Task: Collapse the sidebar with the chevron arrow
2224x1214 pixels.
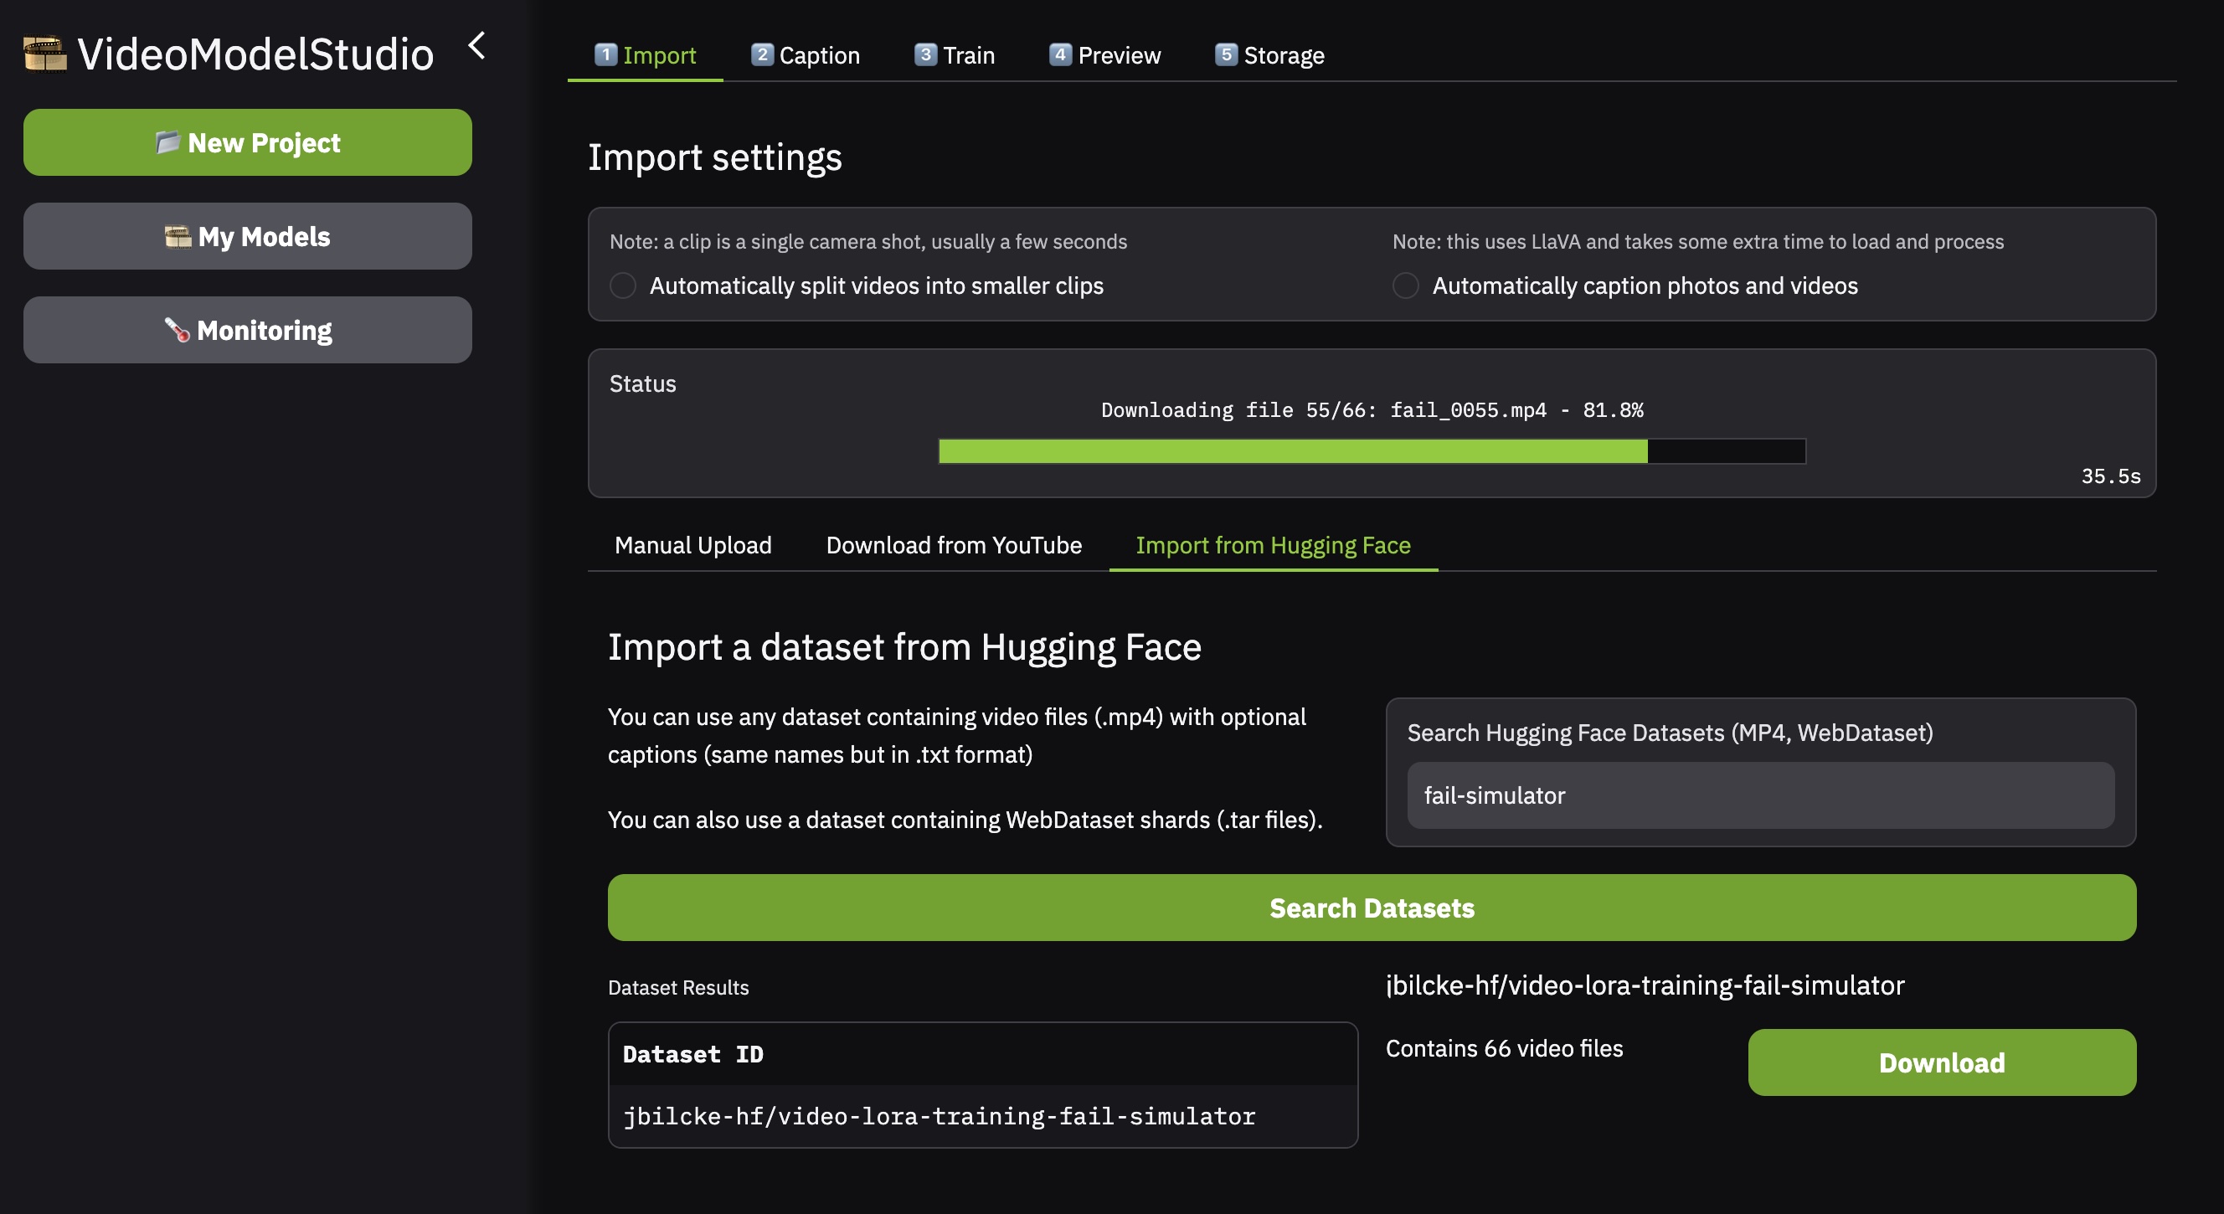Action: click(476, 45)
